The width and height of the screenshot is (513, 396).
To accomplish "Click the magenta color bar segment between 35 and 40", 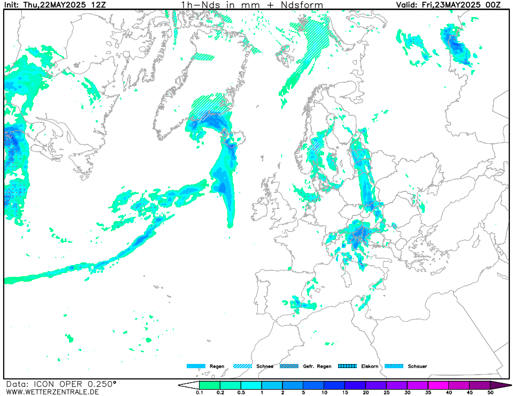I will click(x=439, y=385).
